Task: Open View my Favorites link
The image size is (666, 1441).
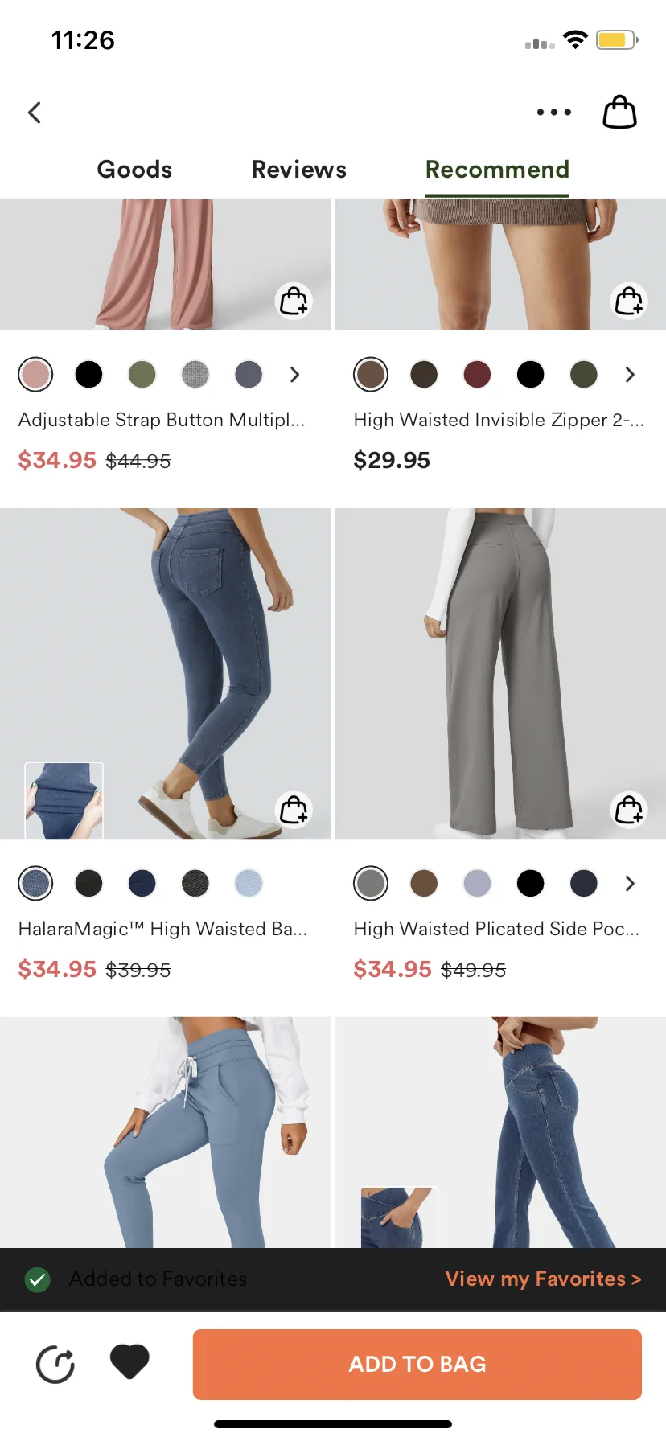Action: (x=544, y=1279)
